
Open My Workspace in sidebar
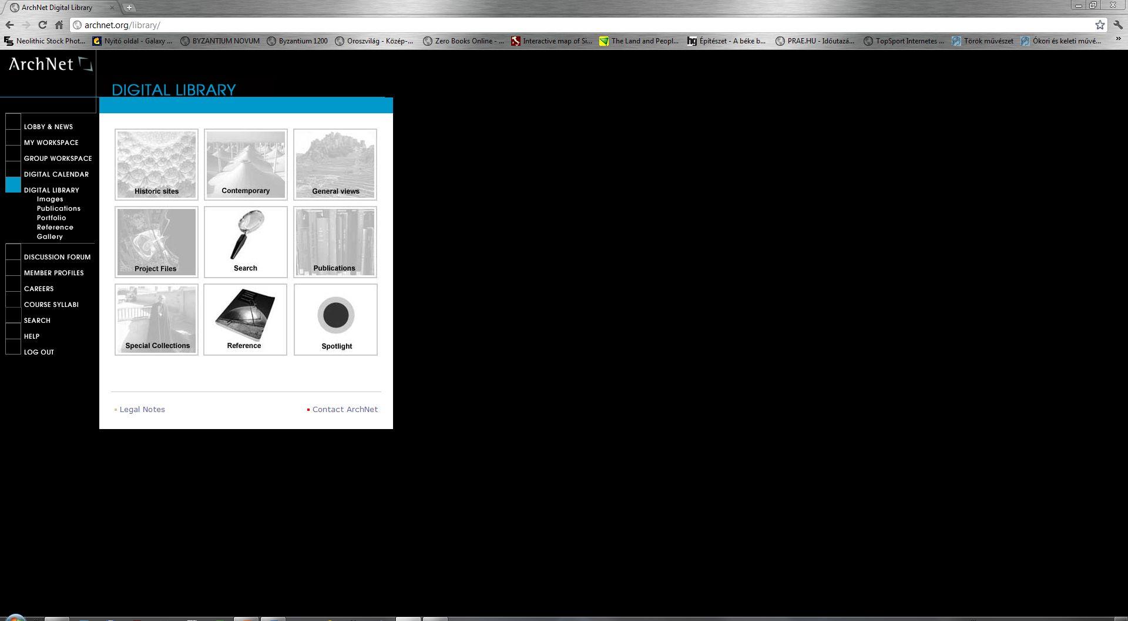coord(51,143)
